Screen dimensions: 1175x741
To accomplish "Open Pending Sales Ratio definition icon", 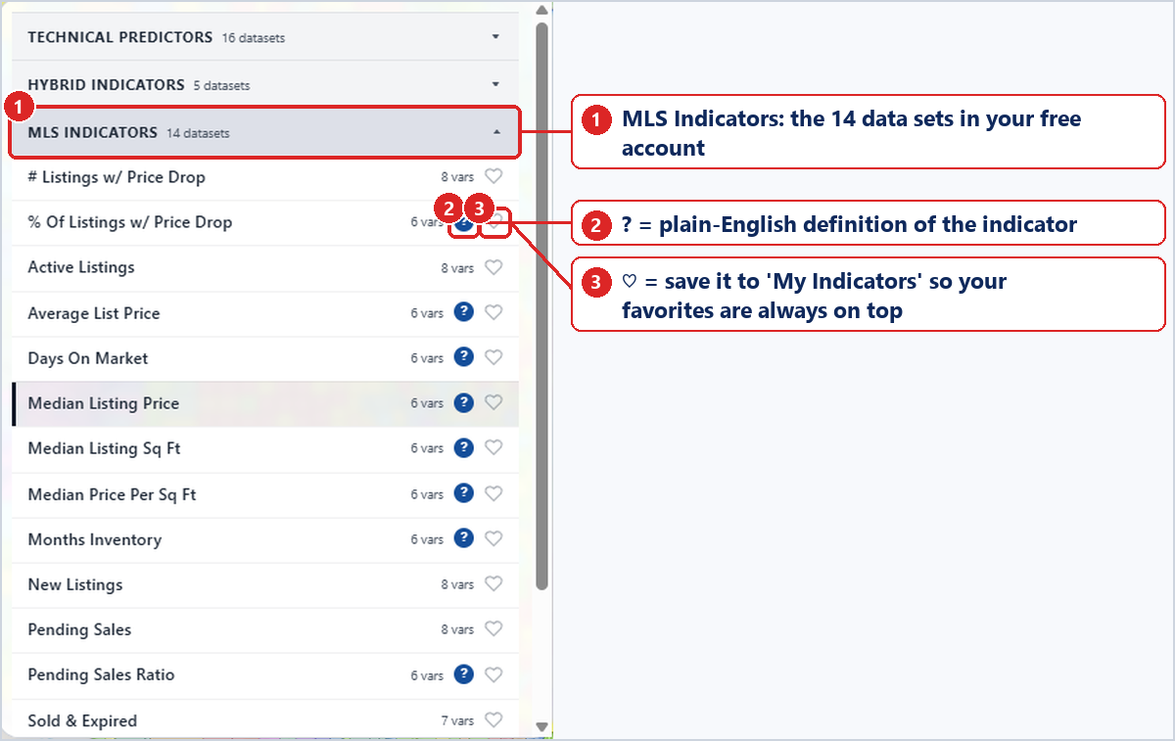I will click(464, 674).
